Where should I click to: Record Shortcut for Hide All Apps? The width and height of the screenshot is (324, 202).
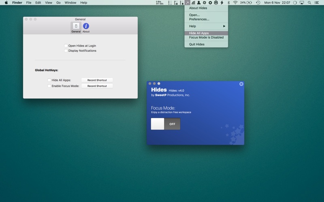[x=97, y=80]
